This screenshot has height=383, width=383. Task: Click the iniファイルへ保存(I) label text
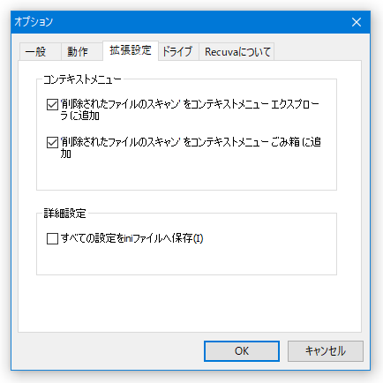[x=132, y=238]
